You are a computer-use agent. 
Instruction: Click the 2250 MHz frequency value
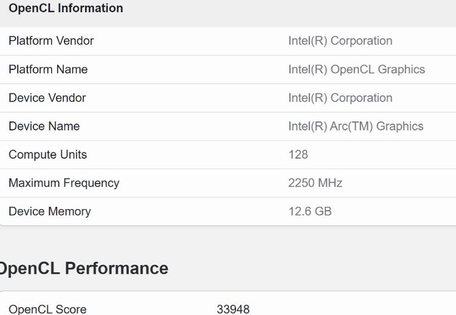pyautogui.click(x=315, y=183)
